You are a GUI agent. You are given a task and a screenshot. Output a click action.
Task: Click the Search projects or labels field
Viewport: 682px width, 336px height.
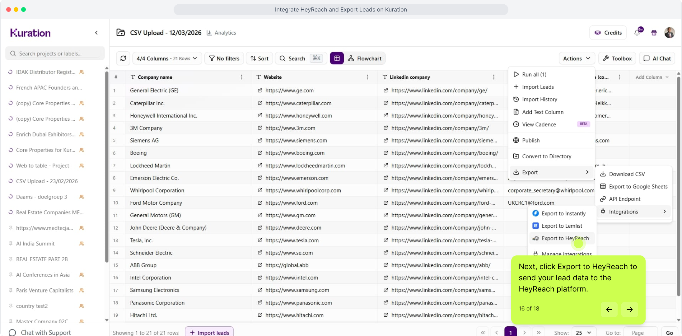click(x=55, y=54)
